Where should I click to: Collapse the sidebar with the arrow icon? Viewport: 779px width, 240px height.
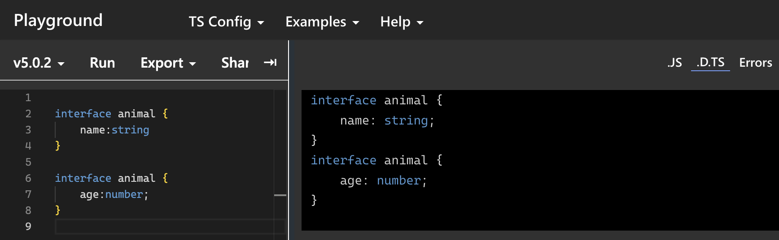click(270, 62)
